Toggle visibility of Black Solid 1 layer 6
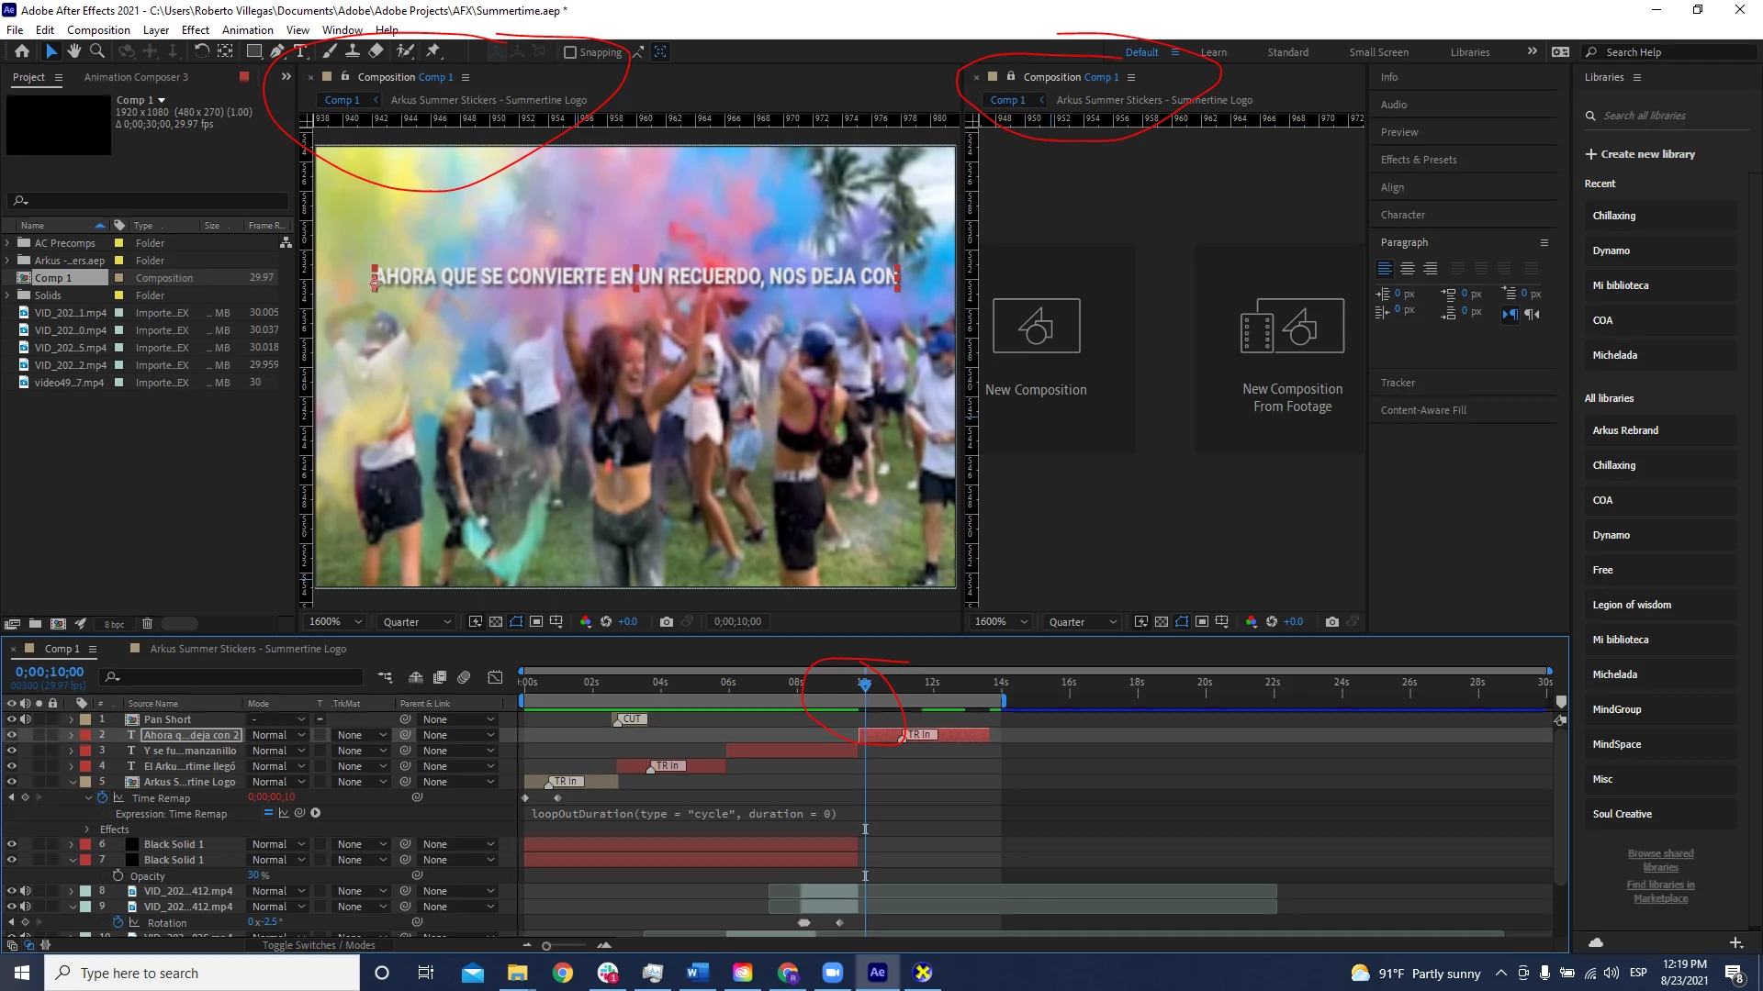1763x991 pixels. (x=12, y=844)
